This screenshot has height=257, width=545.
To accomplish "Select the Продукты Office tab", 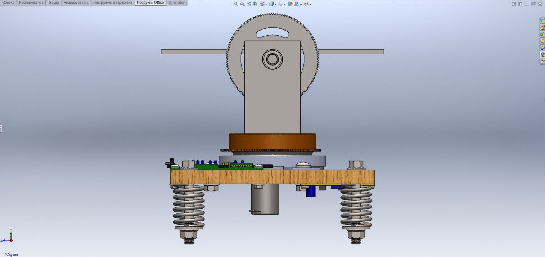I will coord(150,3).
